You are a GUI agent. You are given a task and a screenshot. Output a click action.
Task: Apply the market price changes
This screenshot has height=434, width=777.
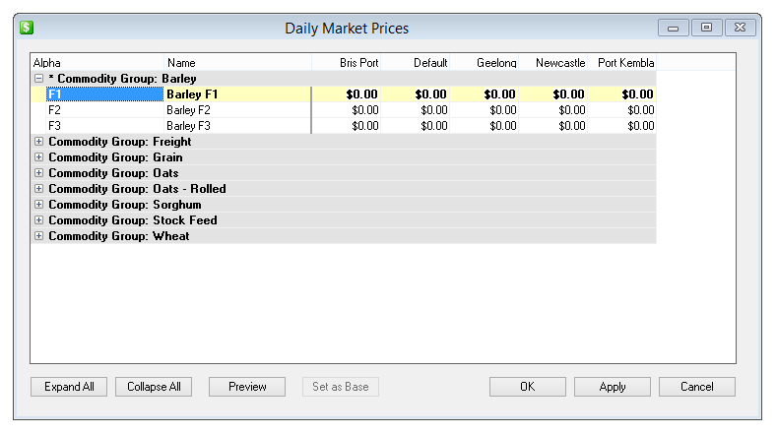pyautogui.click(x=612, y=387)
